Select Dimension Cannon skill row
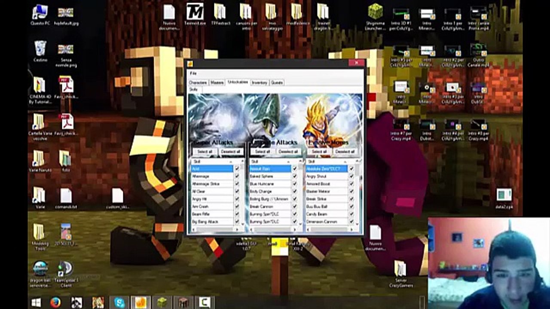This screenshot has width=550, height=309. tap(327, 222)
